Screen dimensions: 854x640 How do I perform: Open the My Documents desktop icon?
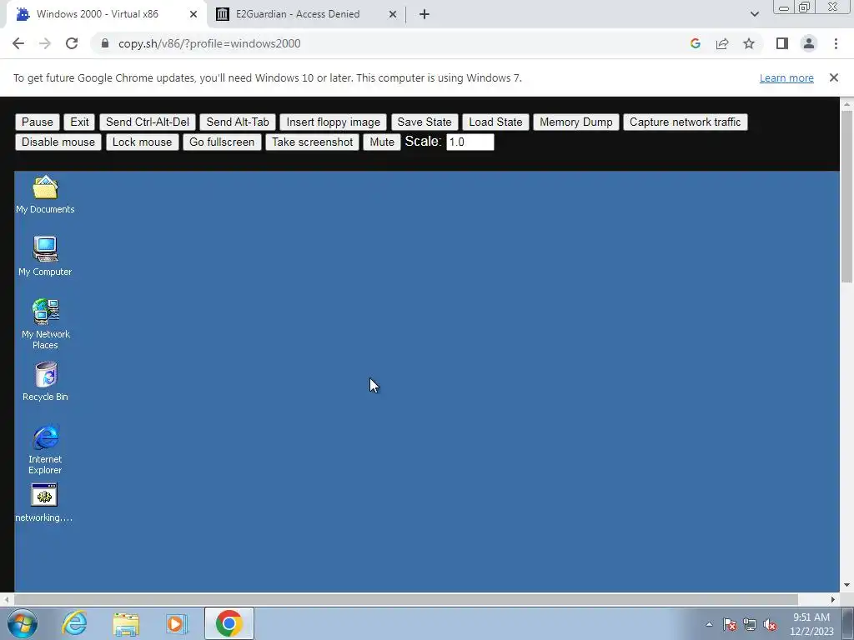click(45, 193)
